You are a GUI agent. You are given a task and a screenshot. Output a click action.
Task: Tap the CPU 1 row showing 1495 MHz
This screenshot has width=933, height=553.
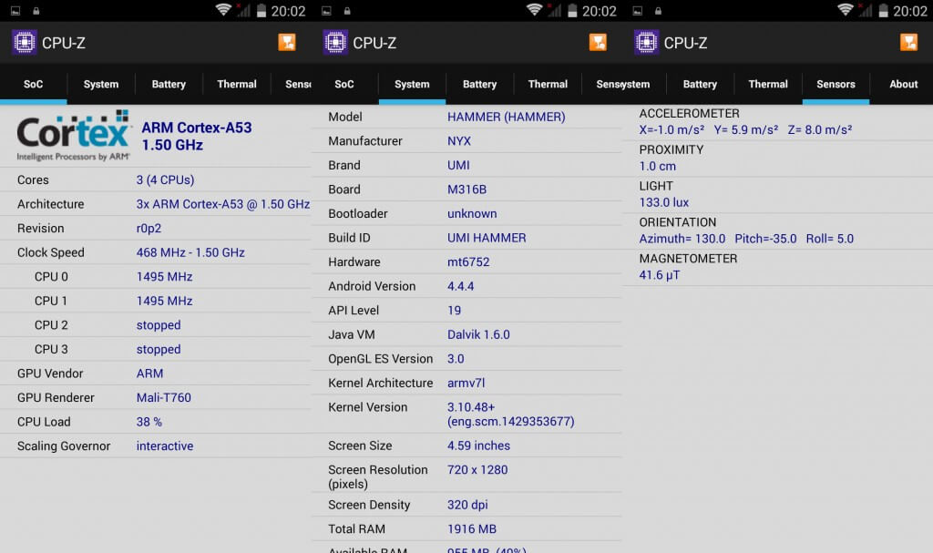click(155, 302)
